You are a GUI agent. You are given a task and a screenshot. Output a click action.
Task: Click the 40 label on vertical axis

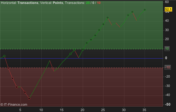(x=167, y=21)
